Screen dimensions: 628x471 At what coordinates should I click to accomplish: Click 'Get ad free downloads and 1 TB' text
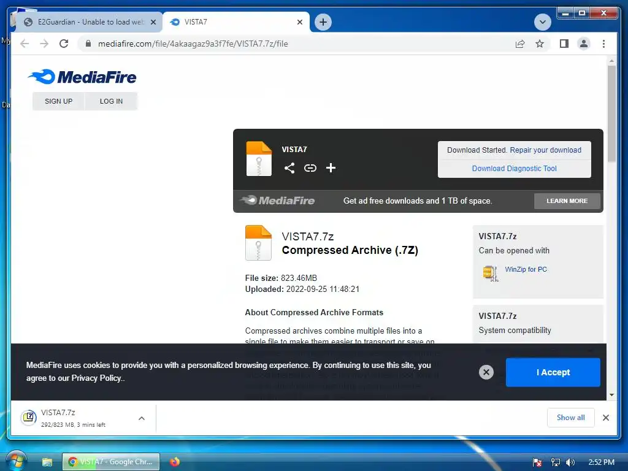[418, 201]
